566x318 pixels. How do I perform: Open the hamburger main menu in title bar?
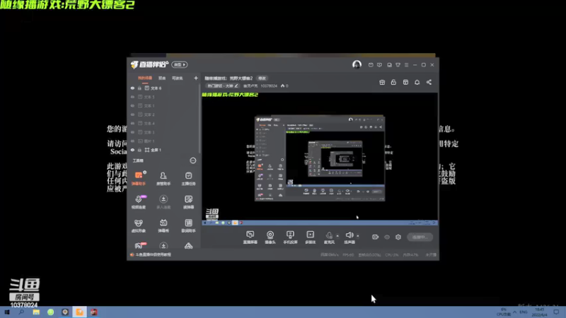tap(406, 65)
